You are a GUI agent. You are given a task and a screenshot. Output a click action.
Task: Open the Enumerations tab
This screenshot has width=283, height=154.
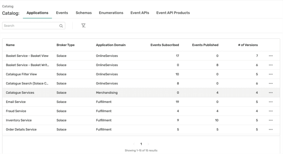[111, 13]
